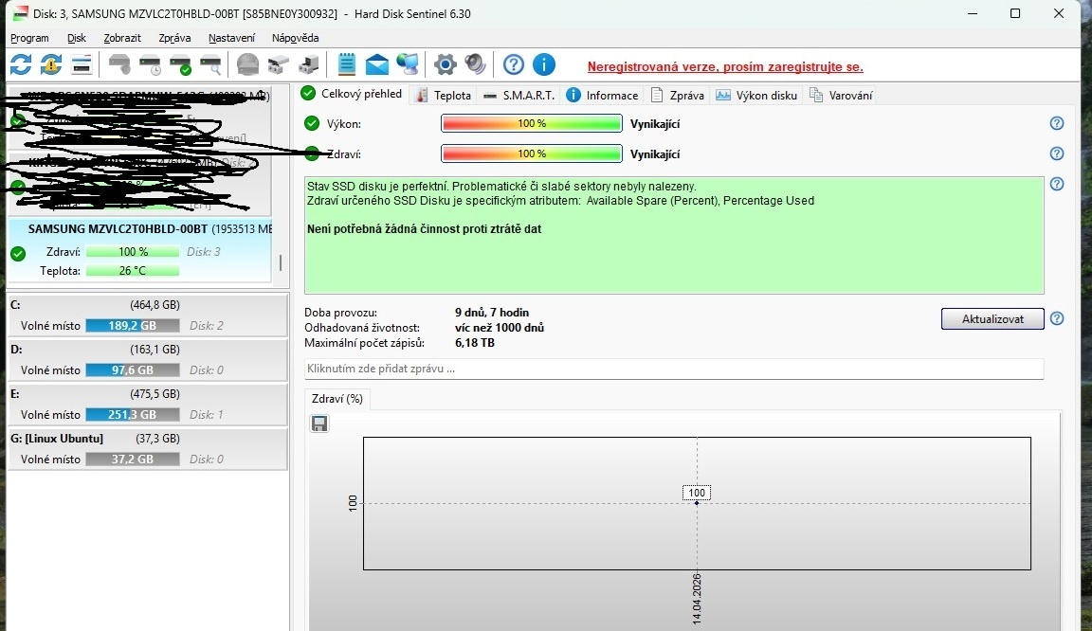
Task: Select the SAMSUNG MZVLC2T0HBLD-00BT disk entry
Action: pos(139,250)
